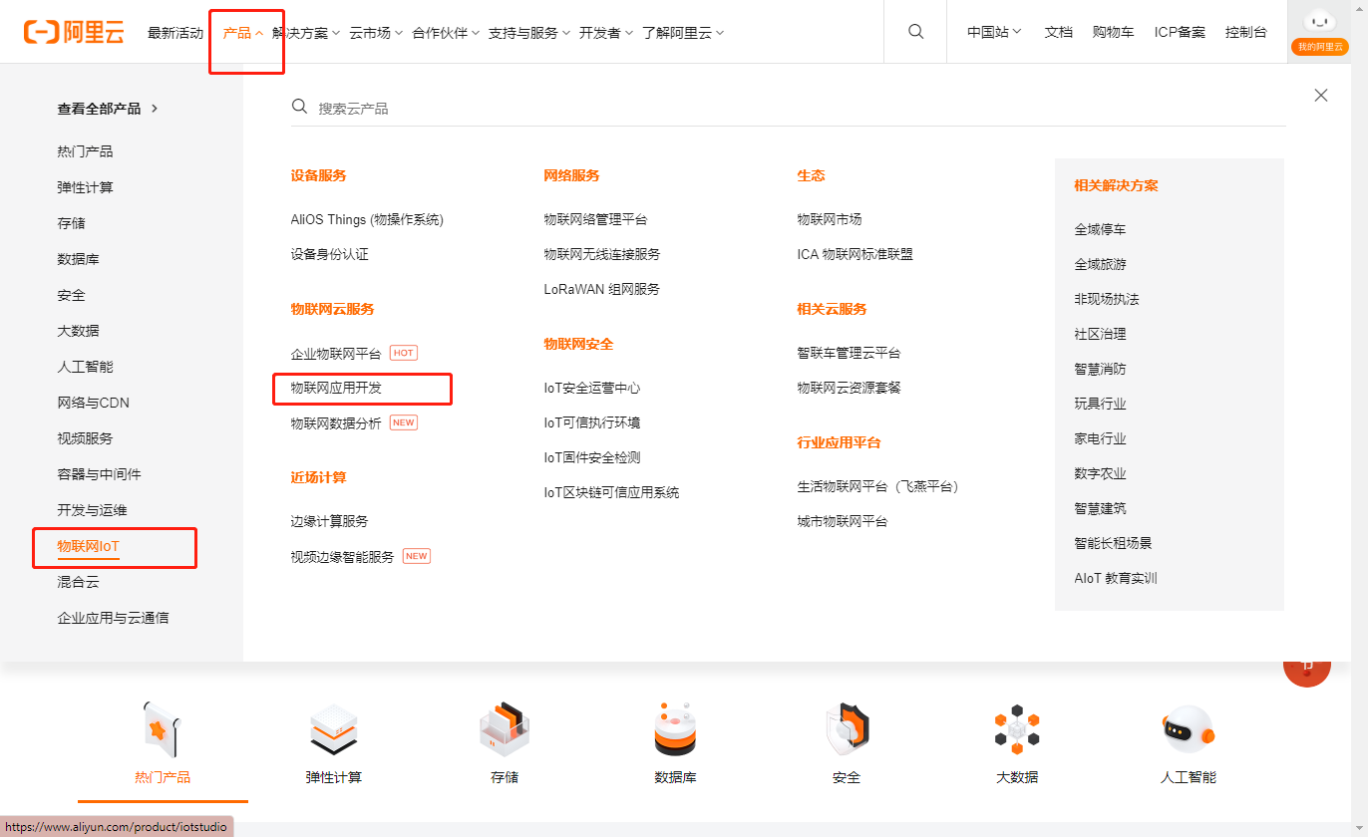Viewport: 1368px width, 837px height.
Task: Select 开发与运维 in sidebar
Action: tap(93, 510)
